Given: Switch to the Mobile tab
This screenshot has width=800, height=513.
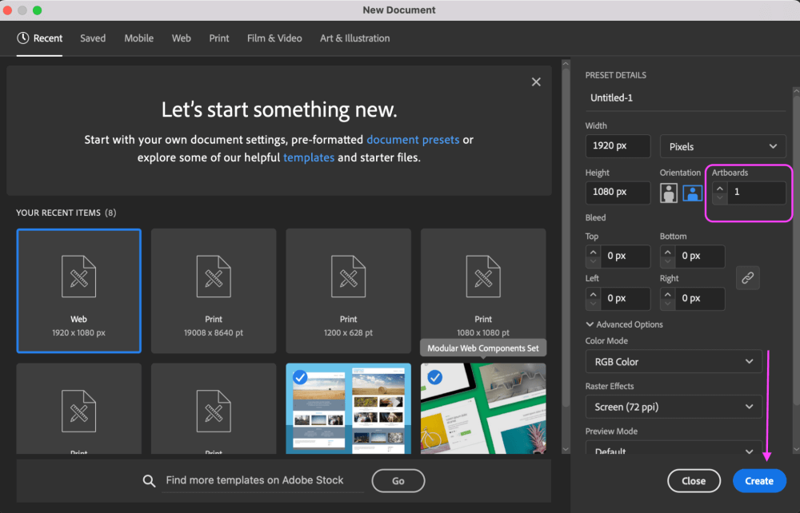Looking at the screenshot, I should (x=138, y=38).
